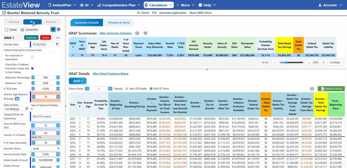Increase Reduction Percentage with plus button
Viewport: 347px width, 168px height.
[58, 78]
